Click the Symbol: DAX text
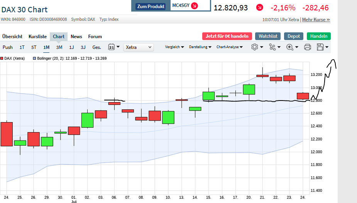357x203 pixels. pyautogui.click(x=83, y=19)
